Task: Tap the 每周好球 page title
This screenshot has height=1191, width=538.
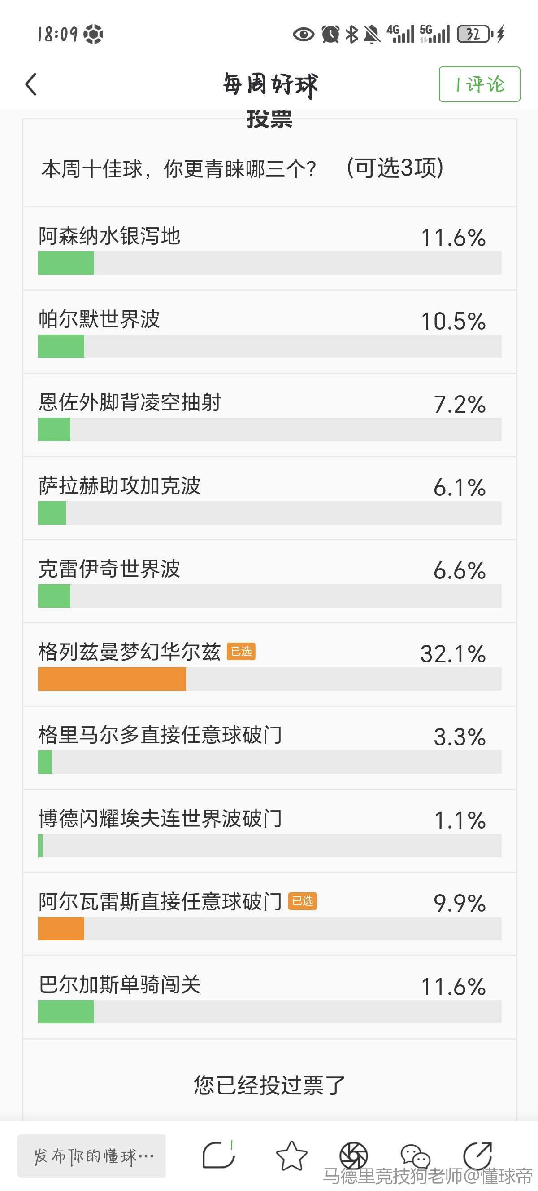Action: pyautogui.click(x=270, y=84)
